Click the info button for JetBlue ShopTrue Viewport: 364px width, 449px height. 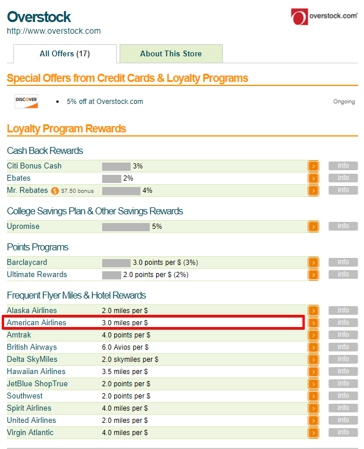click(343, 383)
